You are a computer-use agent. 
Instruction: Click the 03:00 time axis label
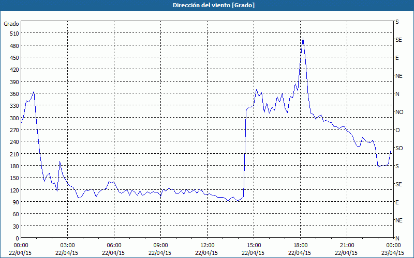[68, 246]
